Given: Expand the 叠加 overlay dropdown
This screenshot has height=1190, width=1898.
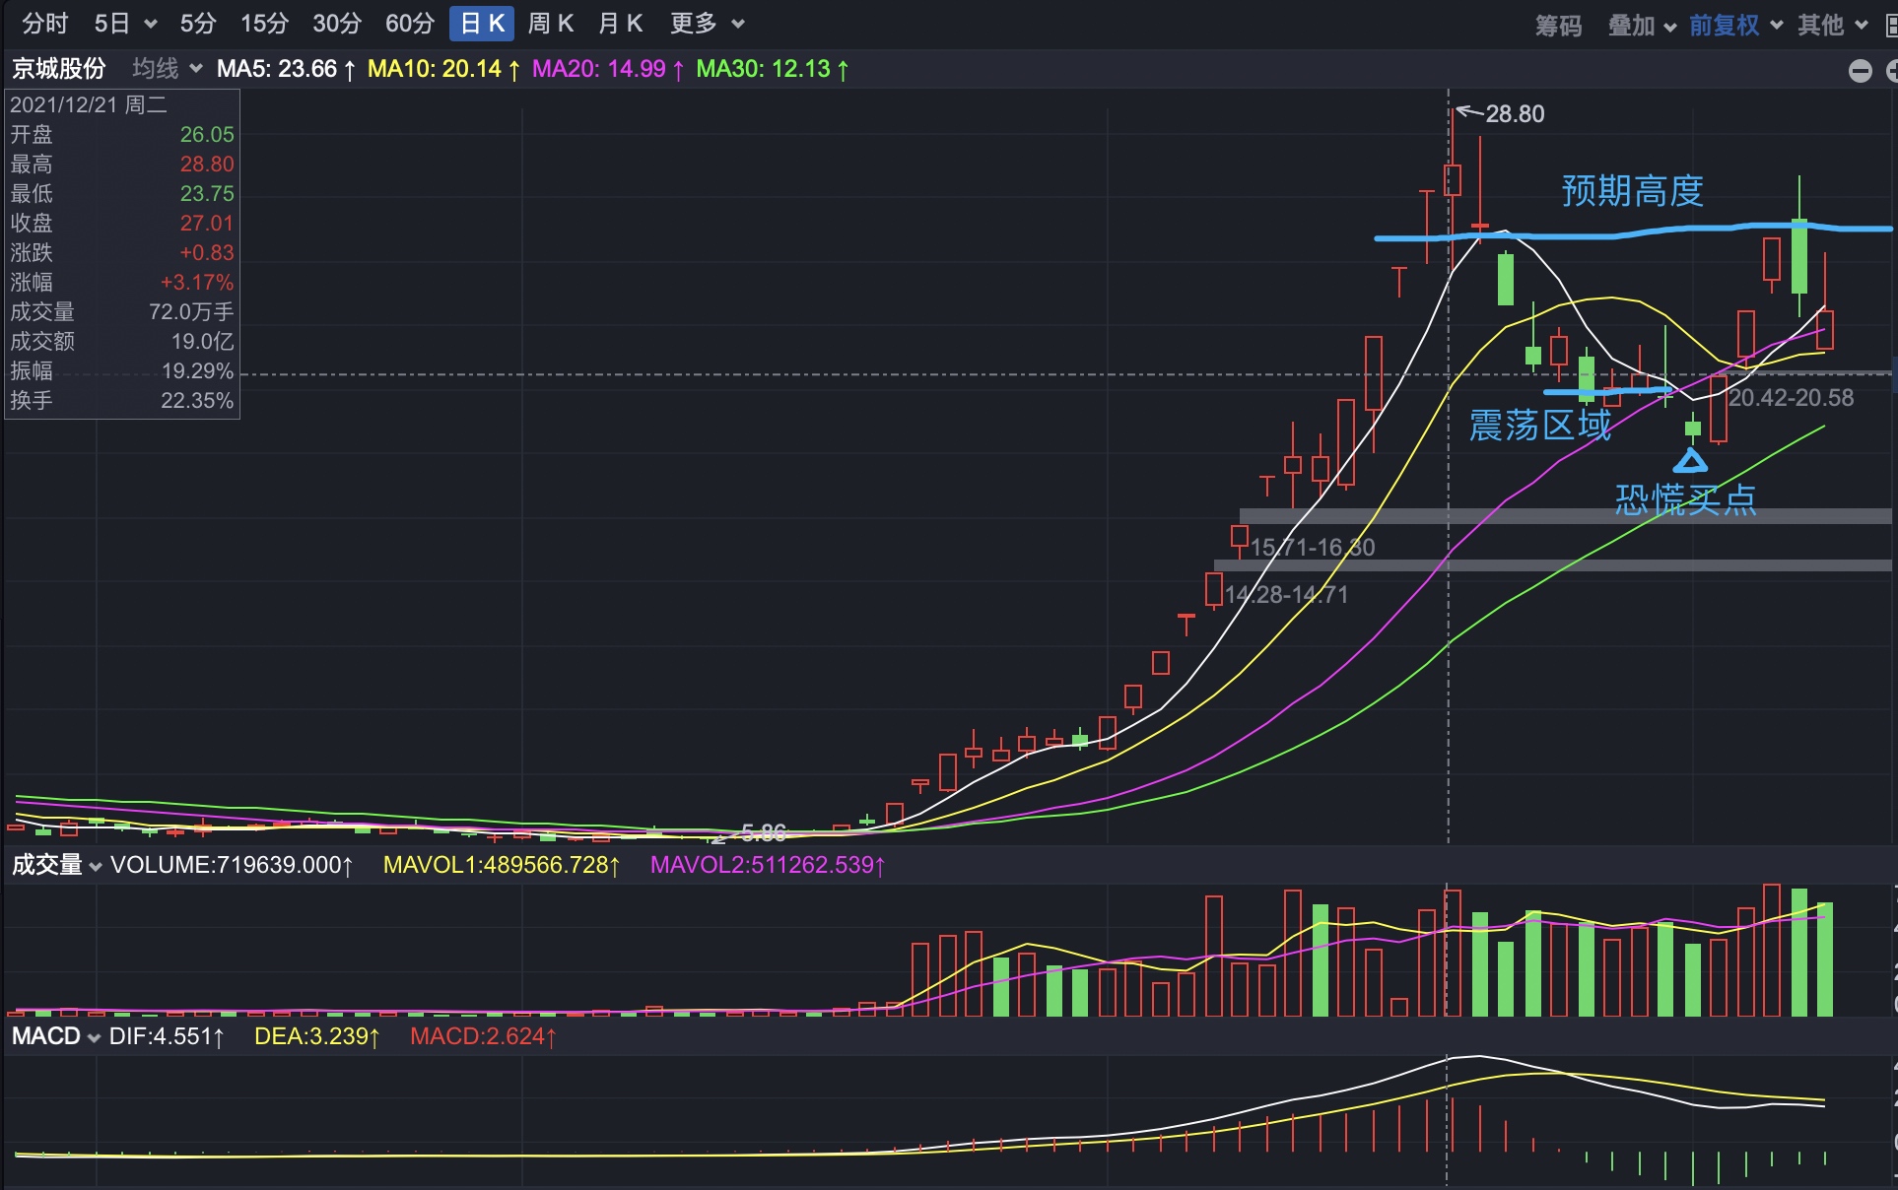Looking at the screenshot, I should click(x=1642, y=25).
